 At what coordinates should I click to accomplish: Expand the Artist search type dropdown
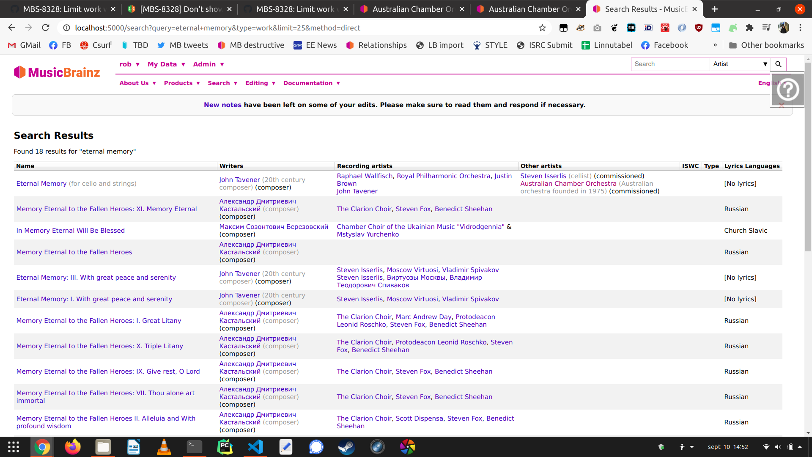[740, 64]
